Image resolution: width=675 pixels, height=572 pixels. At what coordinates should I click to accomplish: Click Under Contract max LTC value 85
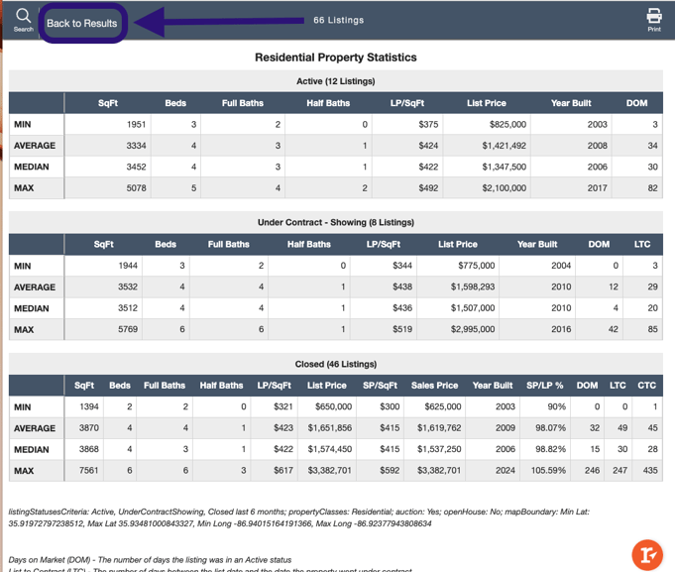[652, 329]
